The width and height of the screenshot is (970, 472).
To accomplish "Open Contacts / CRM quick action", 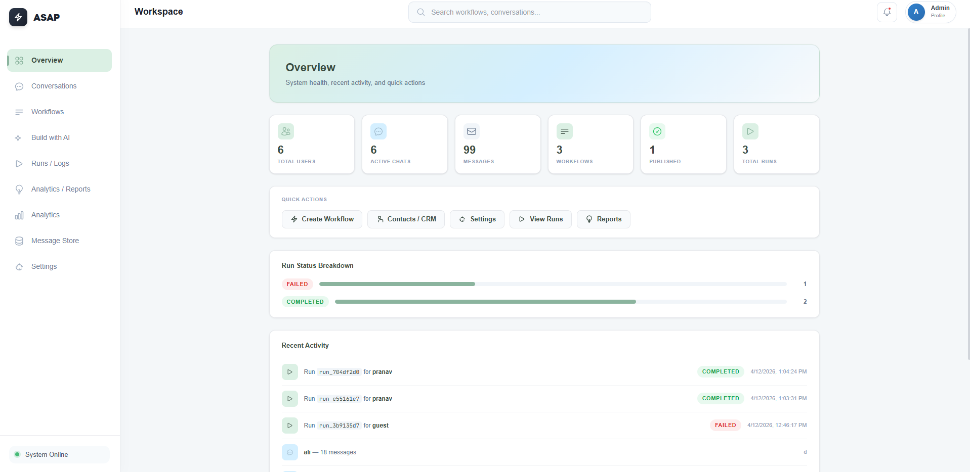I will click(406, 219).
